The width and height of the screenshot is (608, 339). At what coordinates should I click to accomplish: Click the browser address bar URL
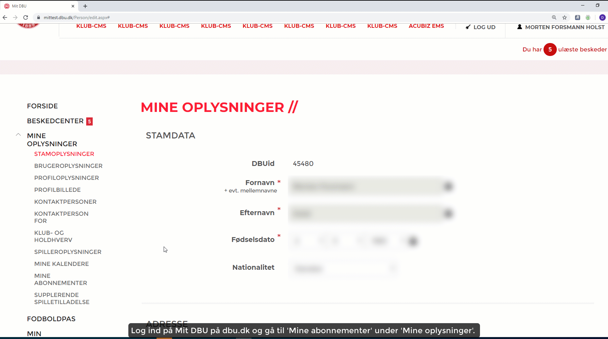77,17
